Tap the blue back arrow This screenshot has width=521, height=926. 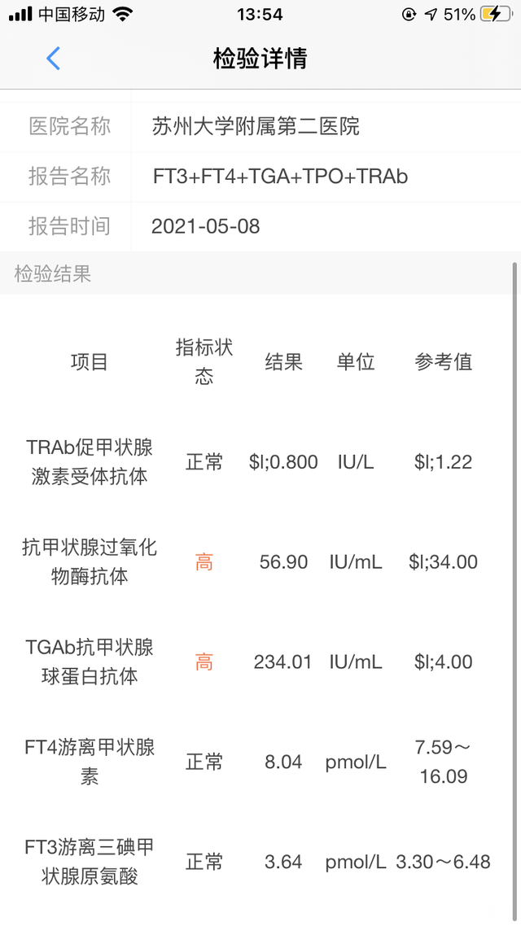[54, 59]
